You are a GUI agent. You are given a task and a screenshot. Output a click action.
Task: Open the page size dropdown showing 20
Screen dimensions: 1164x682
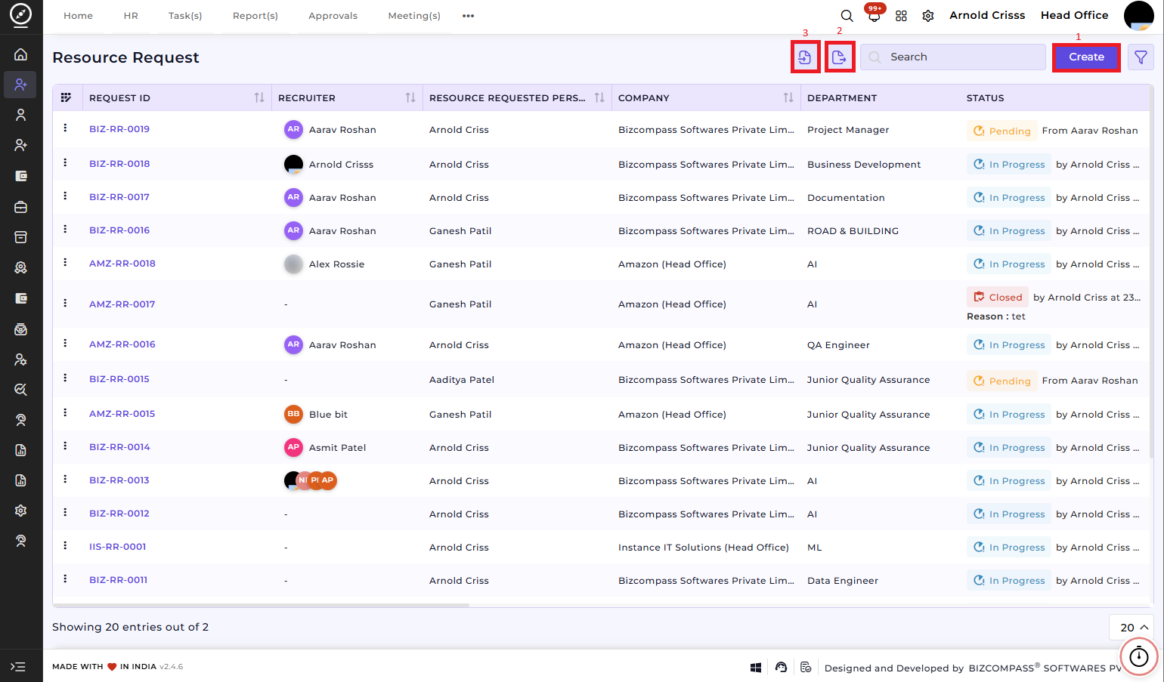[x=1133, y=628]
